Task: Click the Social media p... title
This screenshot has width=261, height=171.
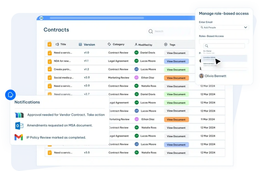Action: [63, 78]
